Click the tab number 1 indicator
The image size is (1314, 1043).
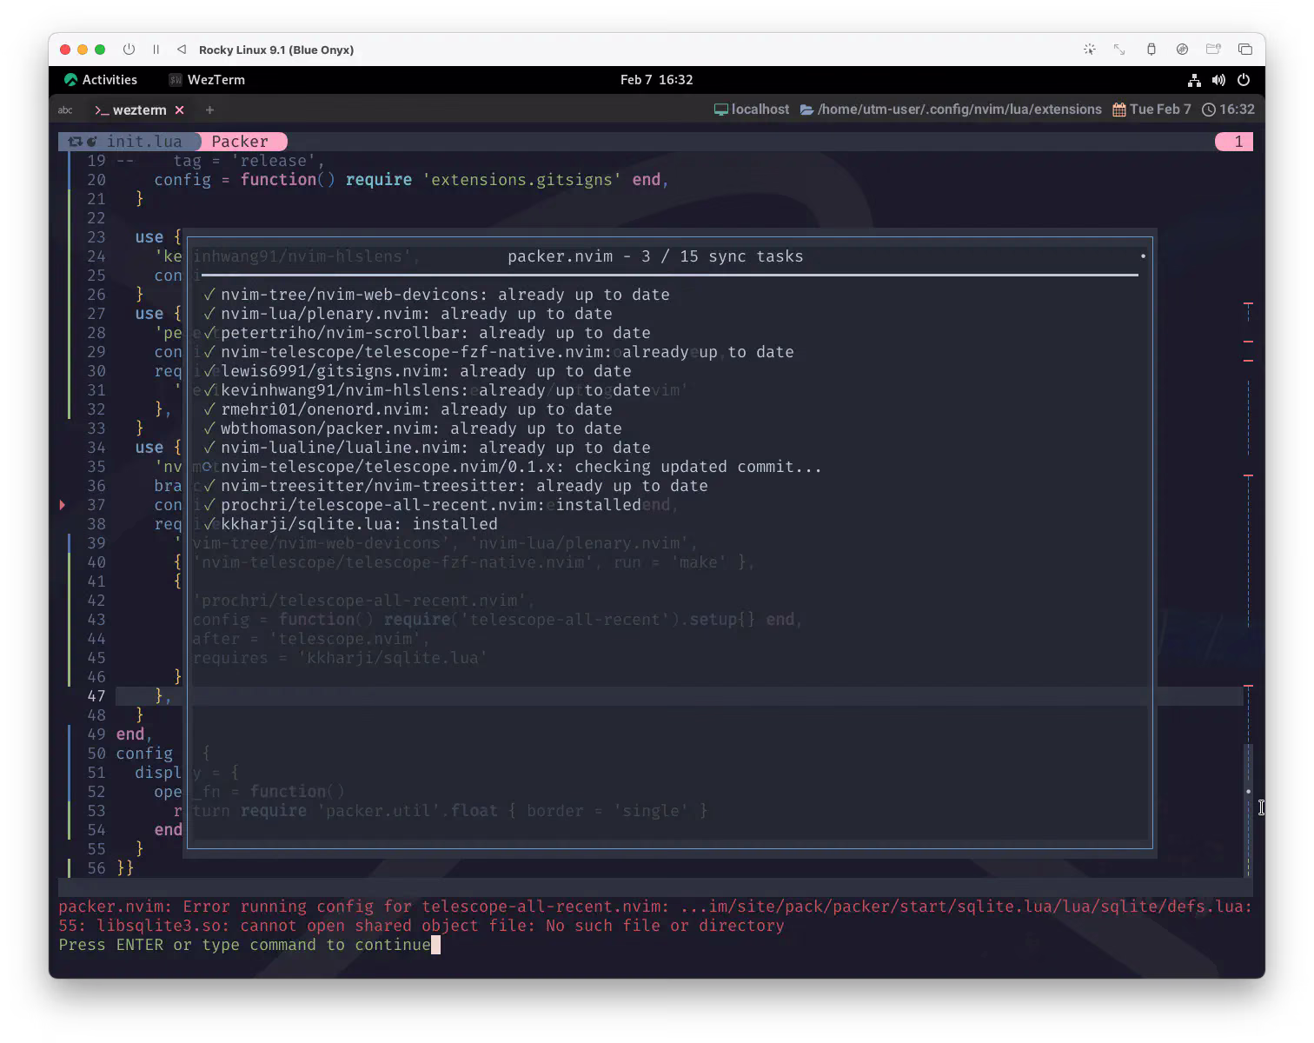coord(1234,142)
